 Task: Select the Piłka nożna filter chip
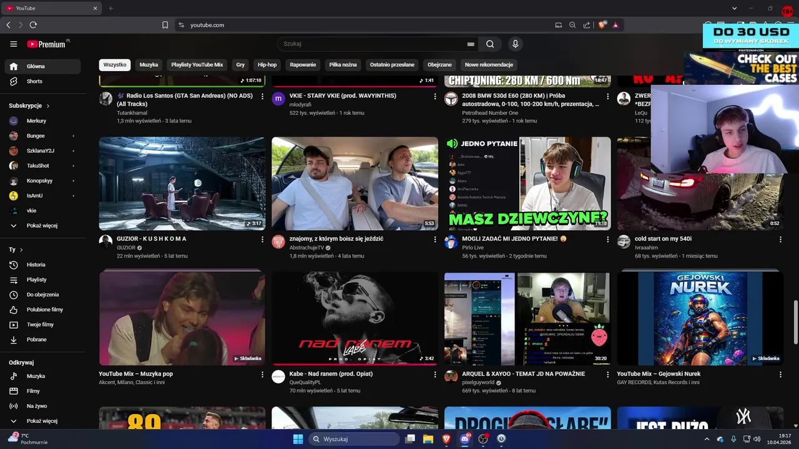343,65
